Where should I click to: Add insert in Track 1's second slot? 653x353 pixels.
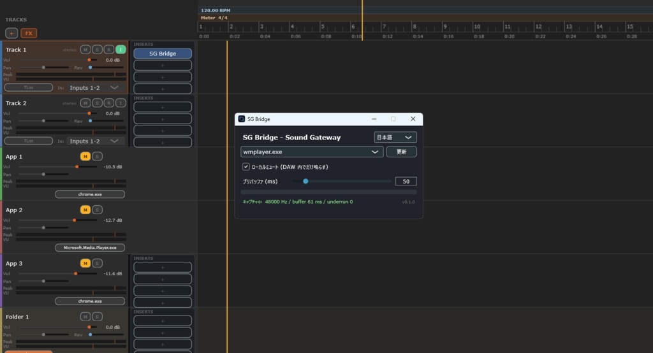[163, 66]
